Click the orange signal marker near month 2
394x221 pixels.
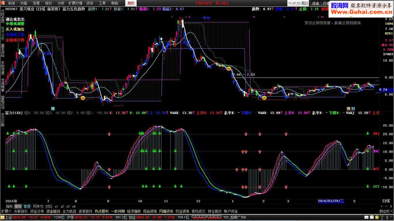[x=264, y=98]
